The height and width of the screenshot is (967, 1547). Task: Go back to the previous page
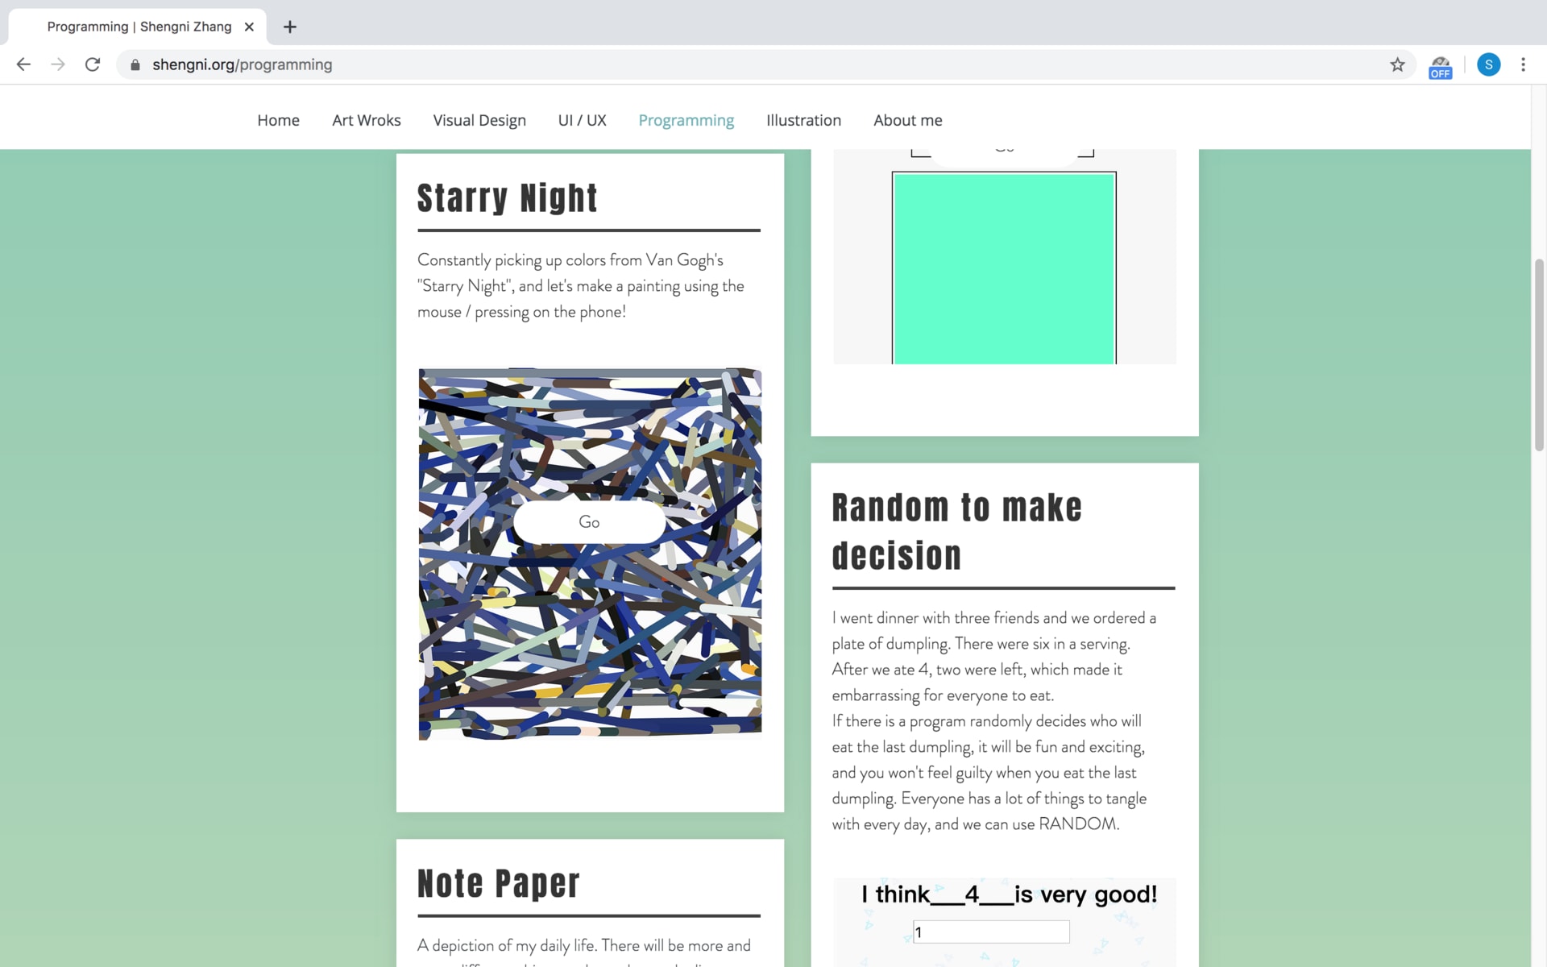[23, 64]
